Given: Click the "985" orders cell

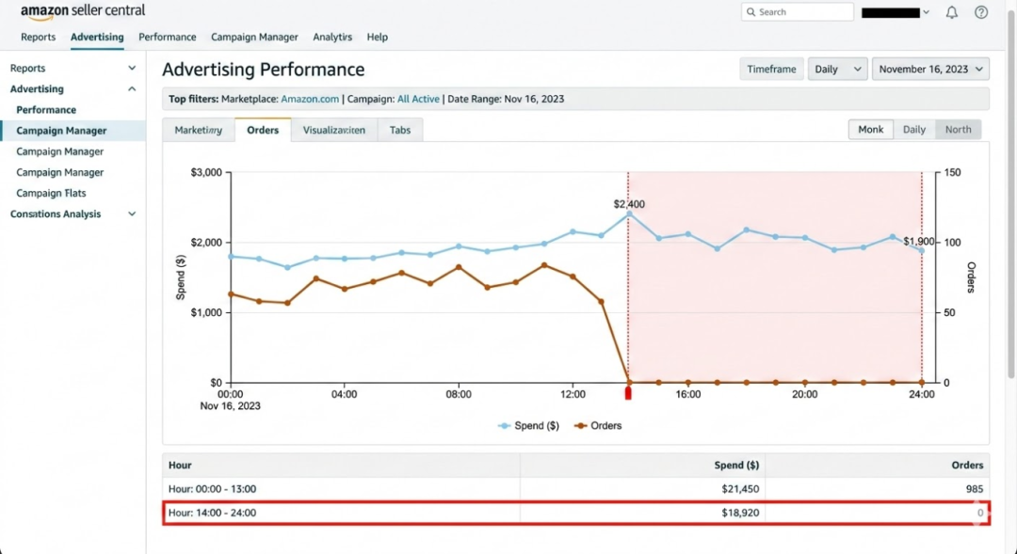Looking at the screenshot, I should coord(974,489).
